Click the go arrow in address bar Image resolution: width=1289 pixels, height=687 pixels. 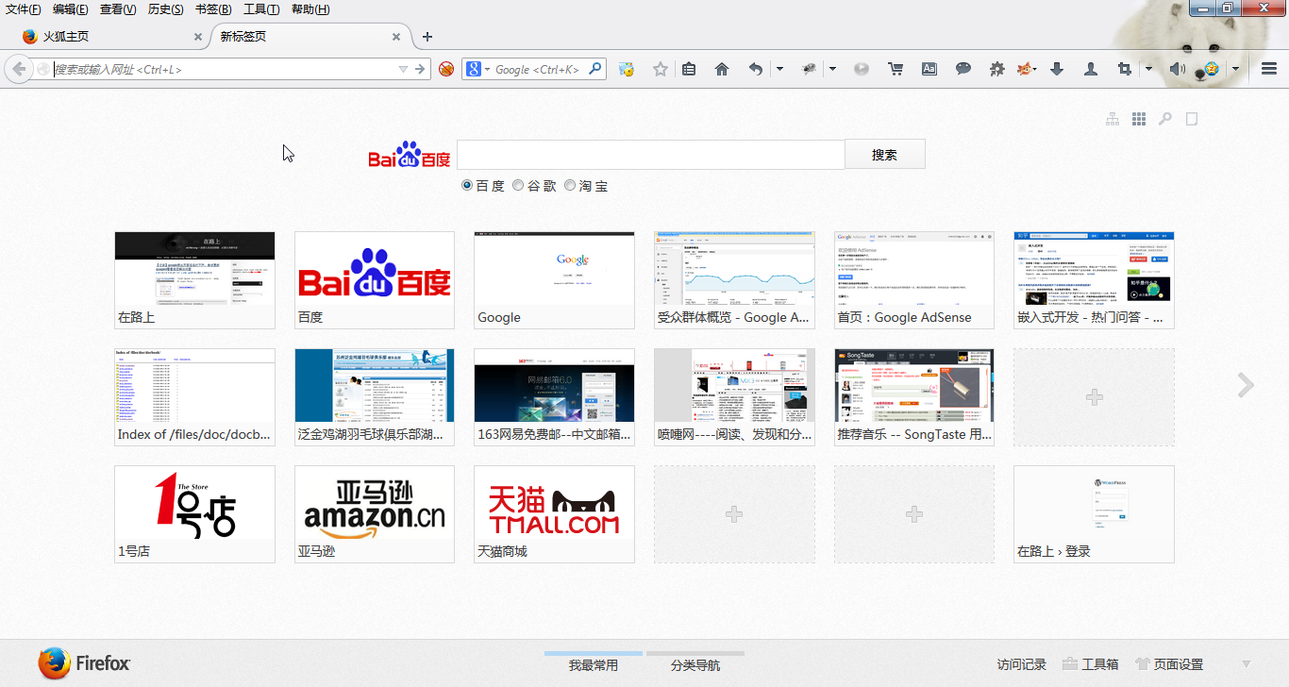click(420, 69)
